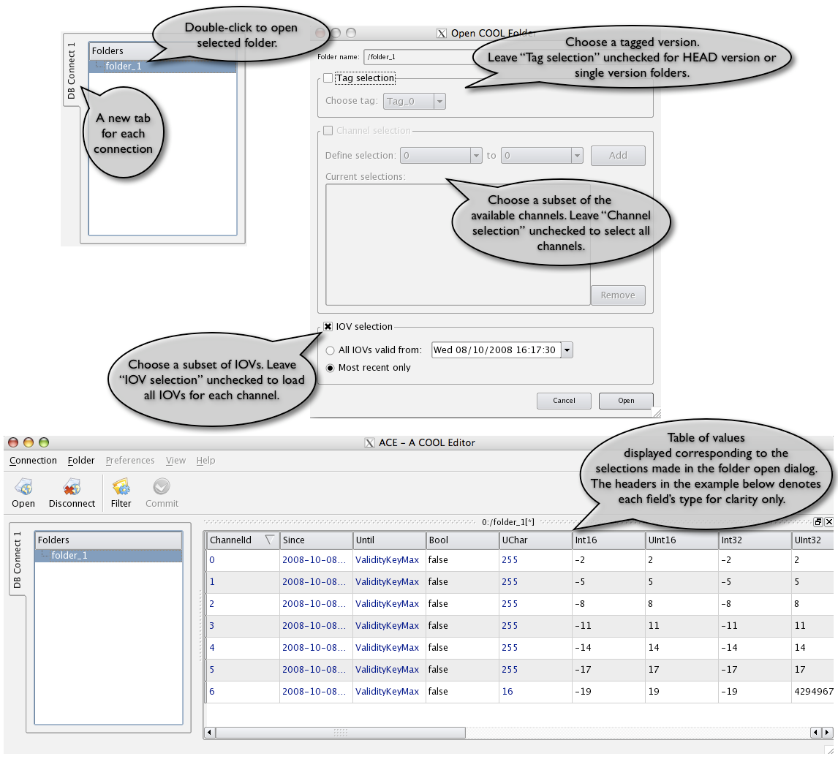Close the 0:/folder_1 table panel
The image size is (838, 759).
[x=829, y=521]
